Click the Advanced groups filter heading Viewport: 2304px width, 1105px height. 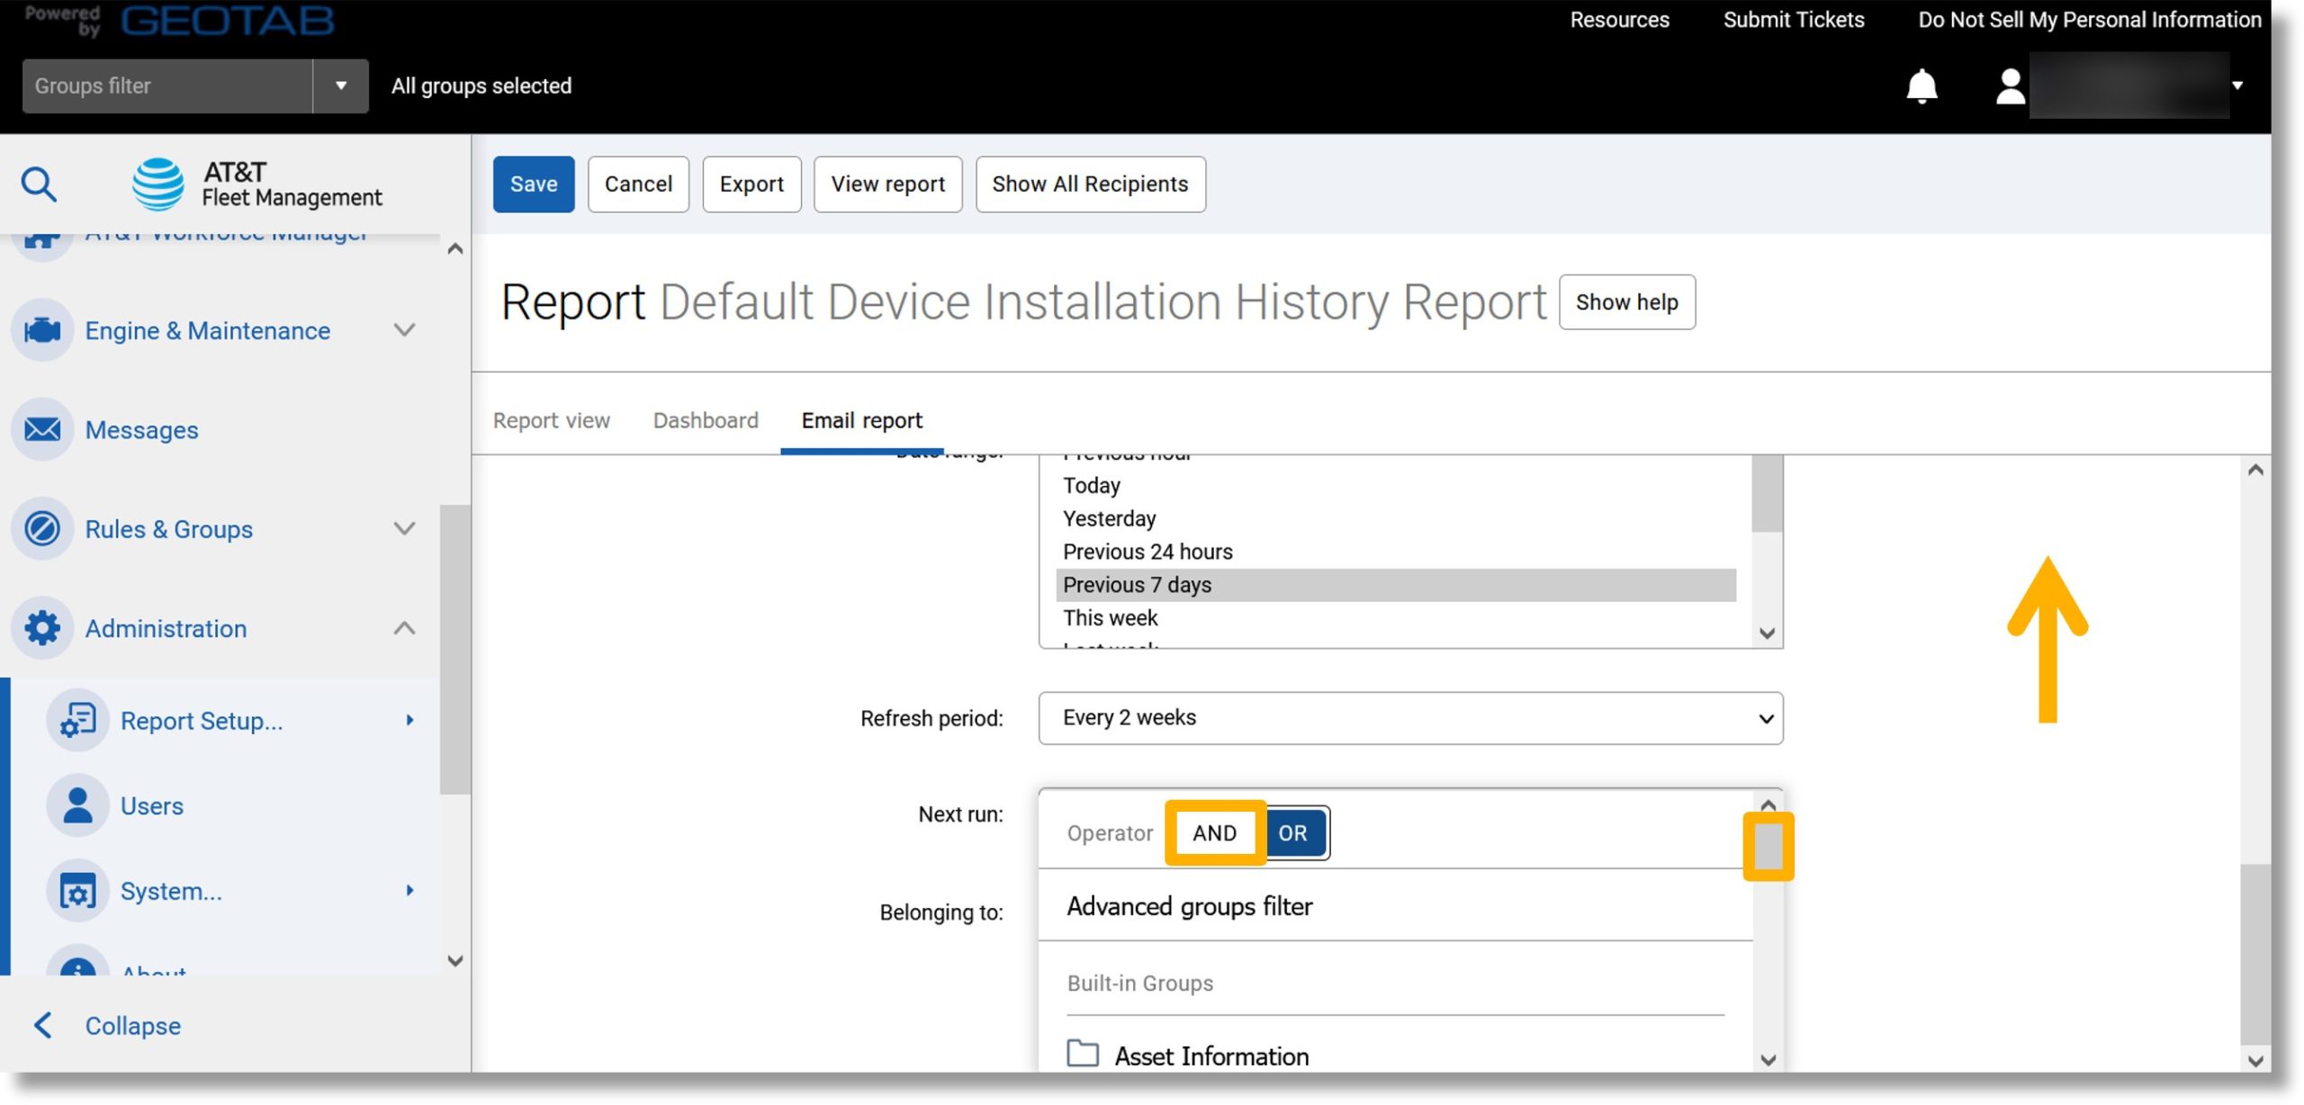[1189, 905]
